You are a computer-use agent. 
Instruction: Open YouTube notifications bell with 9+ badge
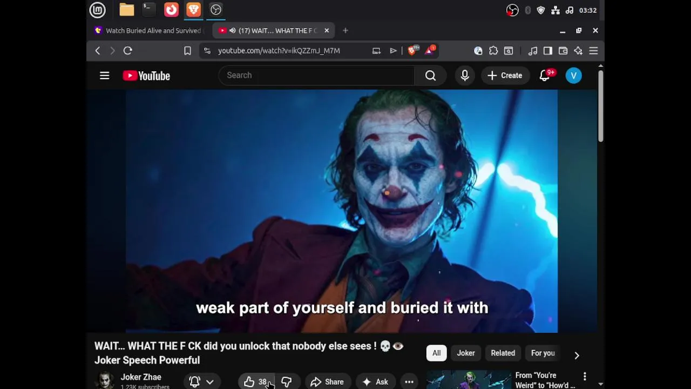click(545, 76)
